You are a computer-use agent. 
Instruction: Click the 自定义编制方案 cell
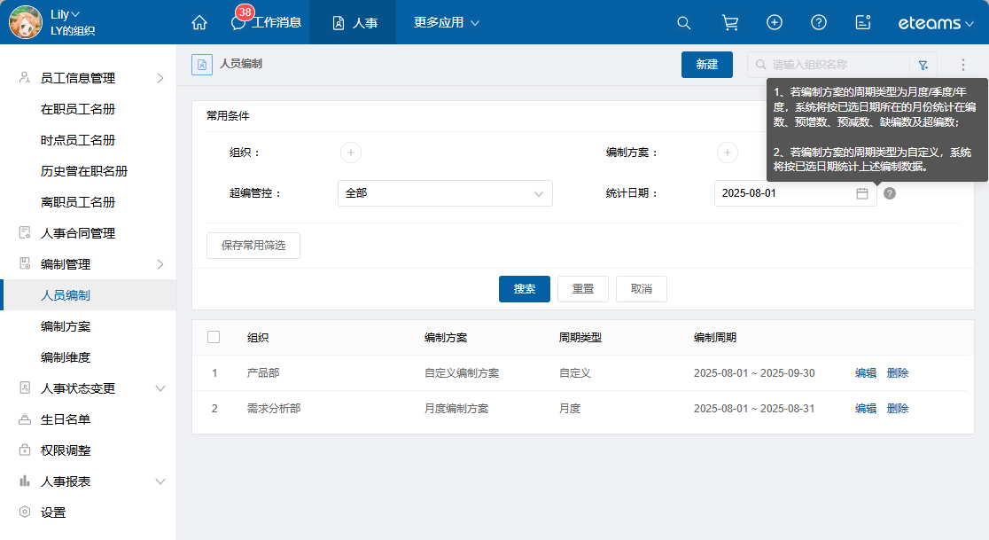click(462, 372)
